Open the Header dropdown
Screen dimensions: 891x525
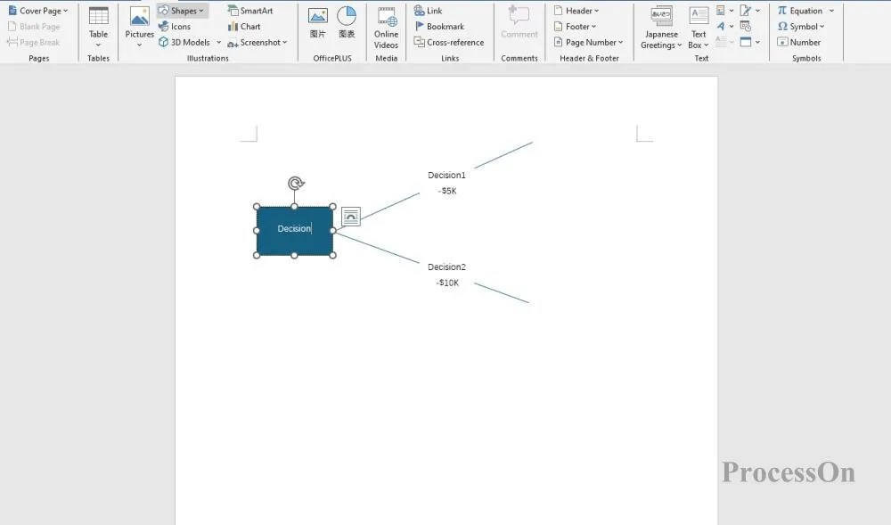click(576, 10)
